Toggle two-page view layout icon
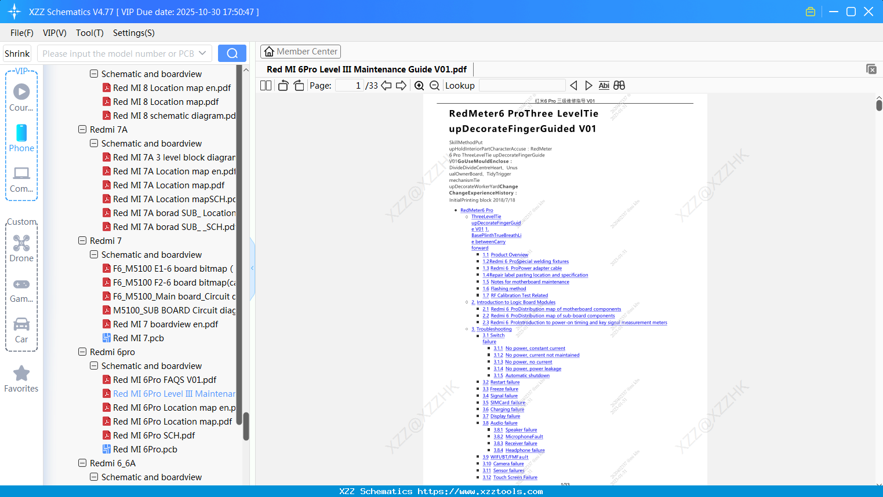This screenshot has width=883, height=497. point(266,85)
